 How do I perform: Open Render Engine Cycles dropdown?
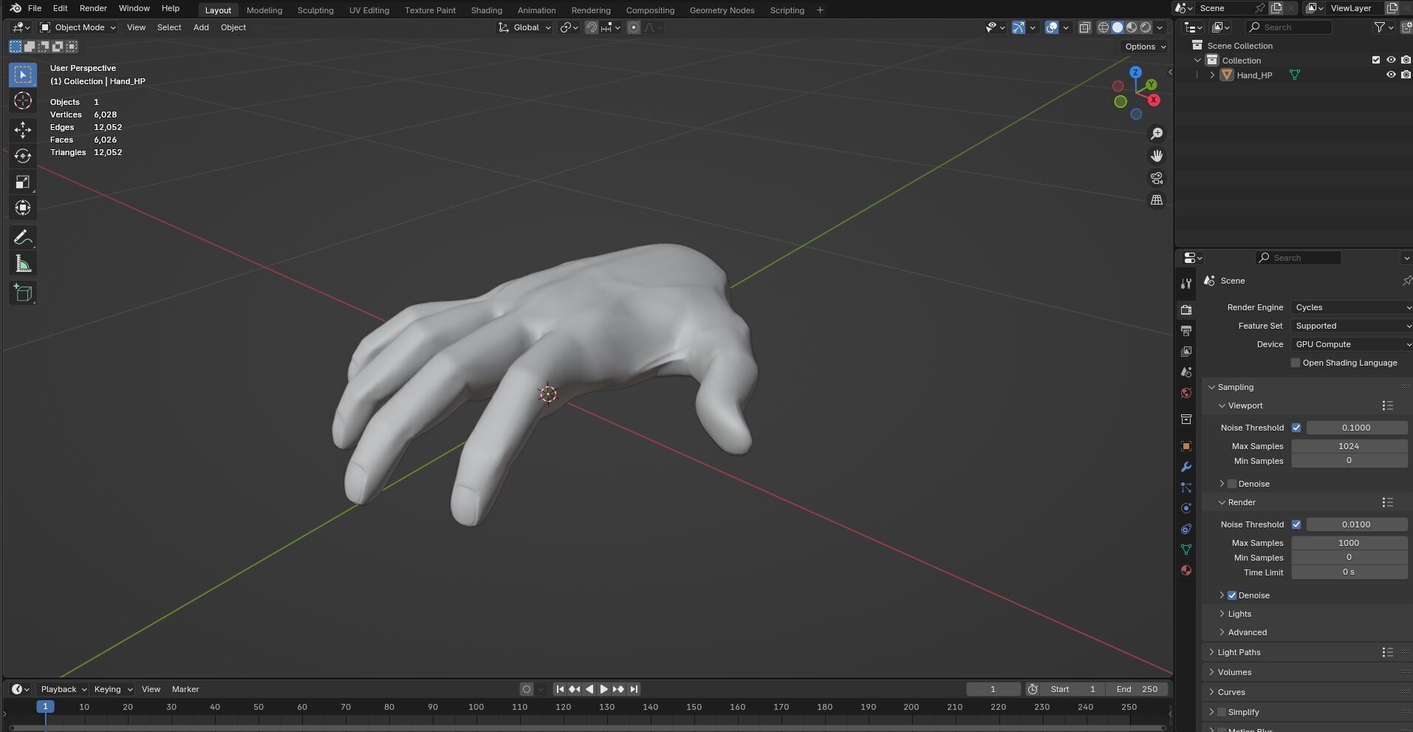coord(1351,307)
